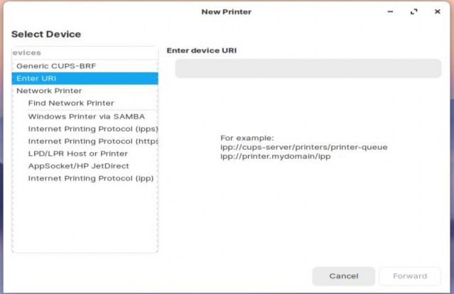The image size is (454, 294).
Task: Select Internet Printing Protocol (ipp)
Action: [91, 178]
